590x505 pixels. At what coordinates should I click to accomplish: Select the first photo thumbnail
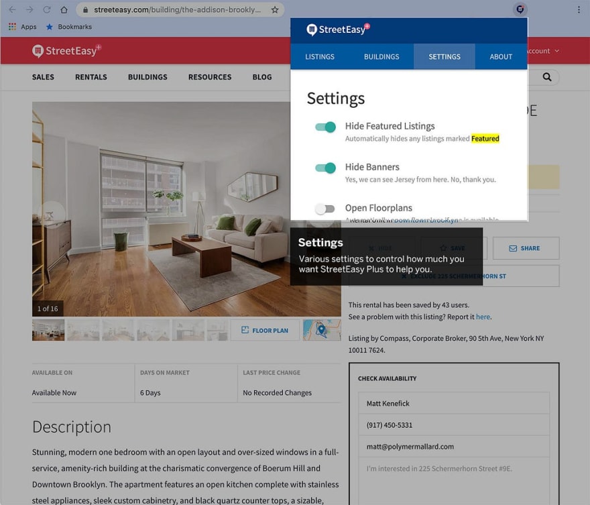[48, 330]
